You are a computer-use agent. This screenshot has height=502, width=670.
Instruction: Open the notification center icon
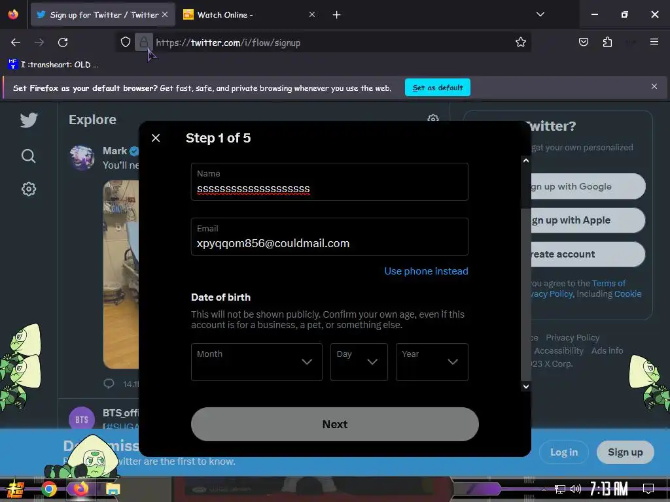pyautogui.click(x=648, y=489)
